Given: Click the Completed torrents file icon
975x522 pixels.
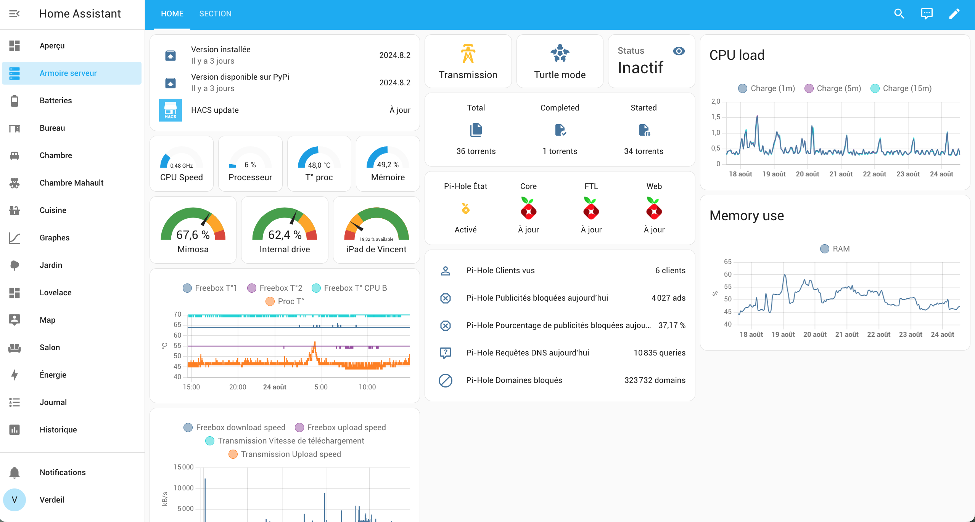Looking at the screenshot, I should (560, 130).
